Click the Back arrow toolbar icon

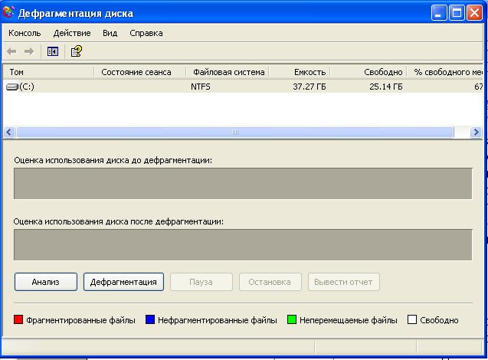(11, 51)
